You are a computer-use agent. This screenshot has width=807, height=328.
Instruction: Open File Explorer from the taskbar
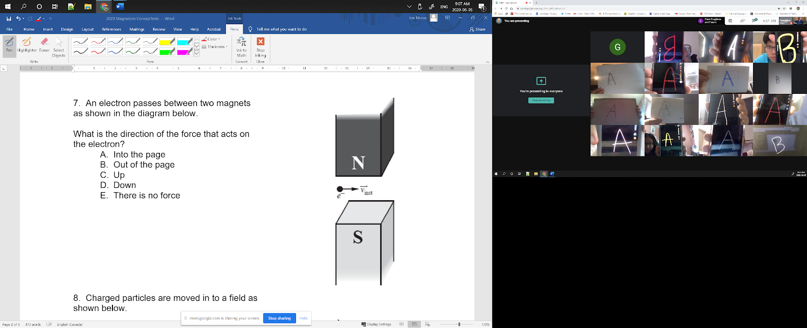point(88,7)
